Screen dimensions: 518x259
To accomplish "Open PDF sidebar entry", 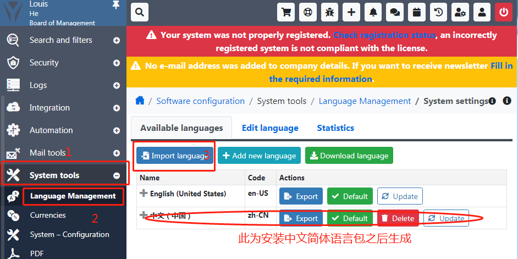I will [37, 254].
